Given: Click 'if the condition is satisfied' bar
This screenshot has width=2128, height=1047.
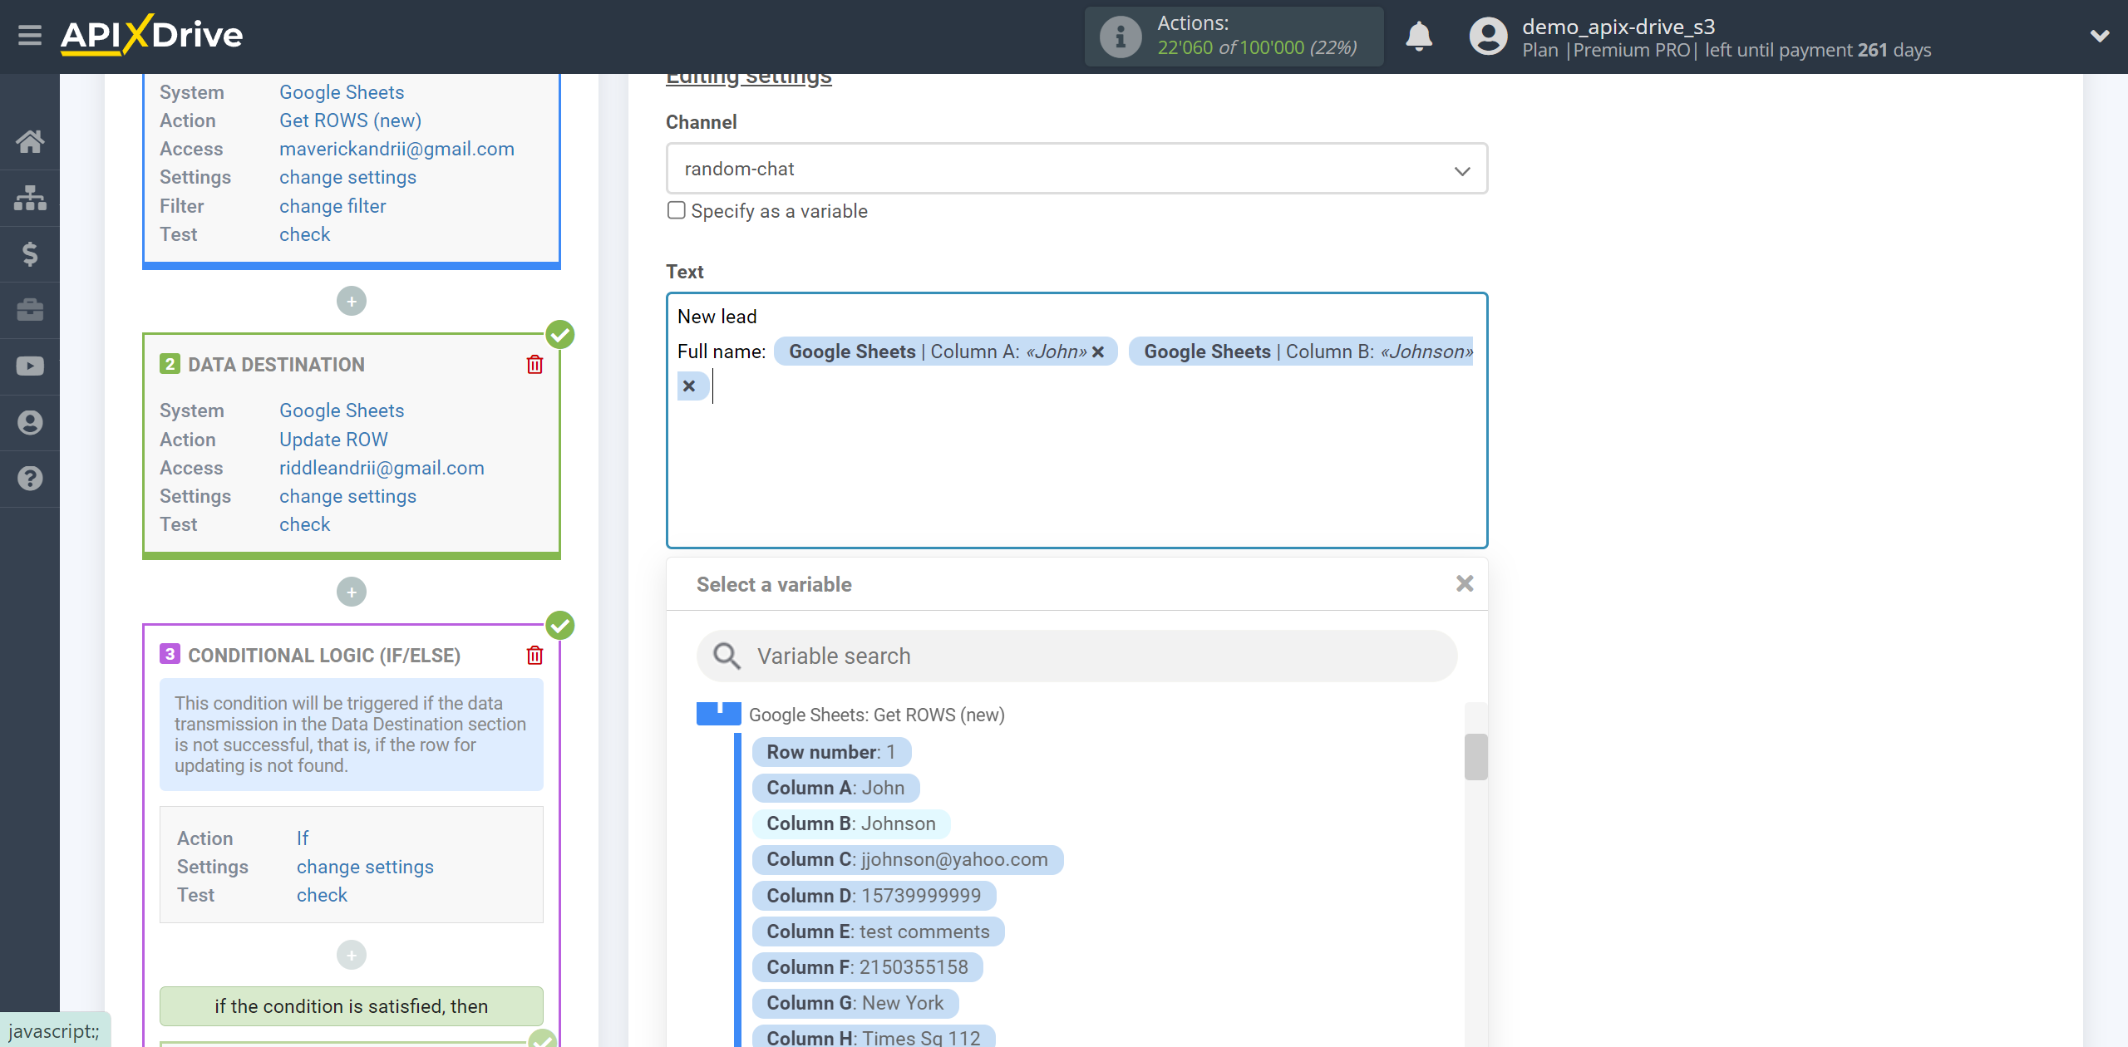Looking at the screenshot, I should (352, 1006).
